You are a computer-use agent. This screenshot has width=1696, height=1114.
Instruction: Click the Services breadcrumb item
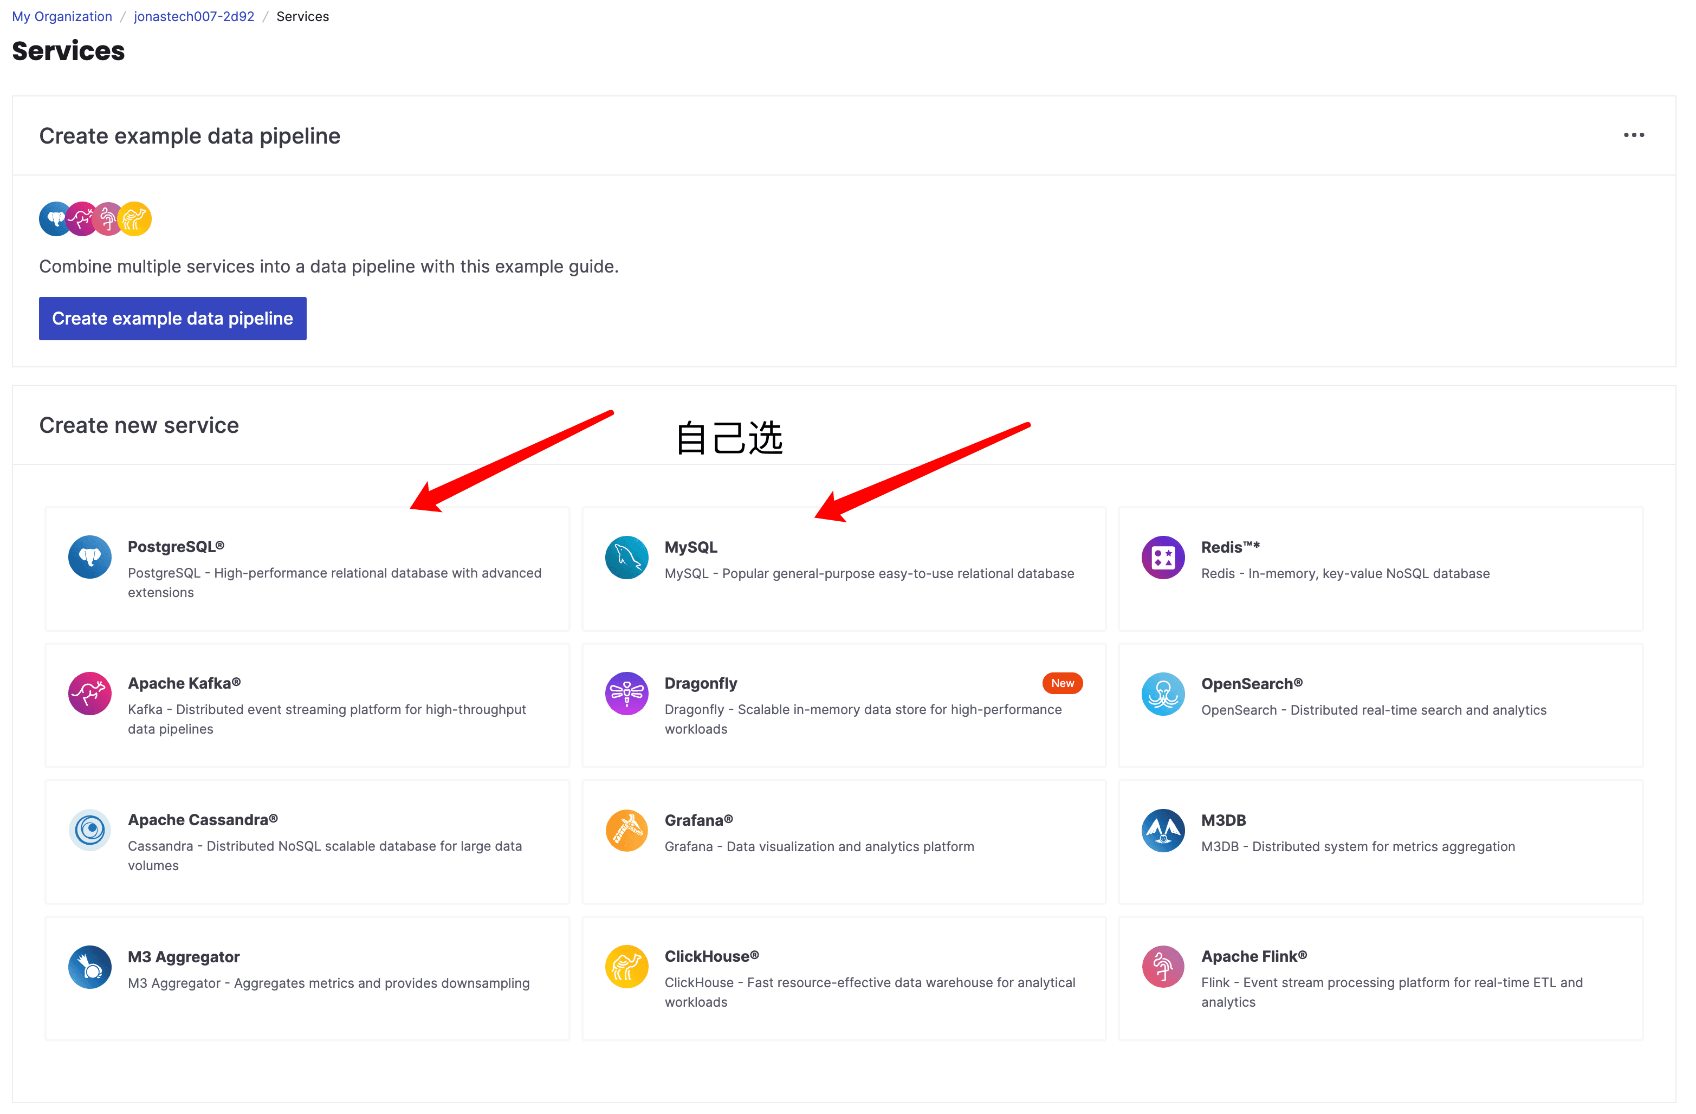(x=302, y=16)
